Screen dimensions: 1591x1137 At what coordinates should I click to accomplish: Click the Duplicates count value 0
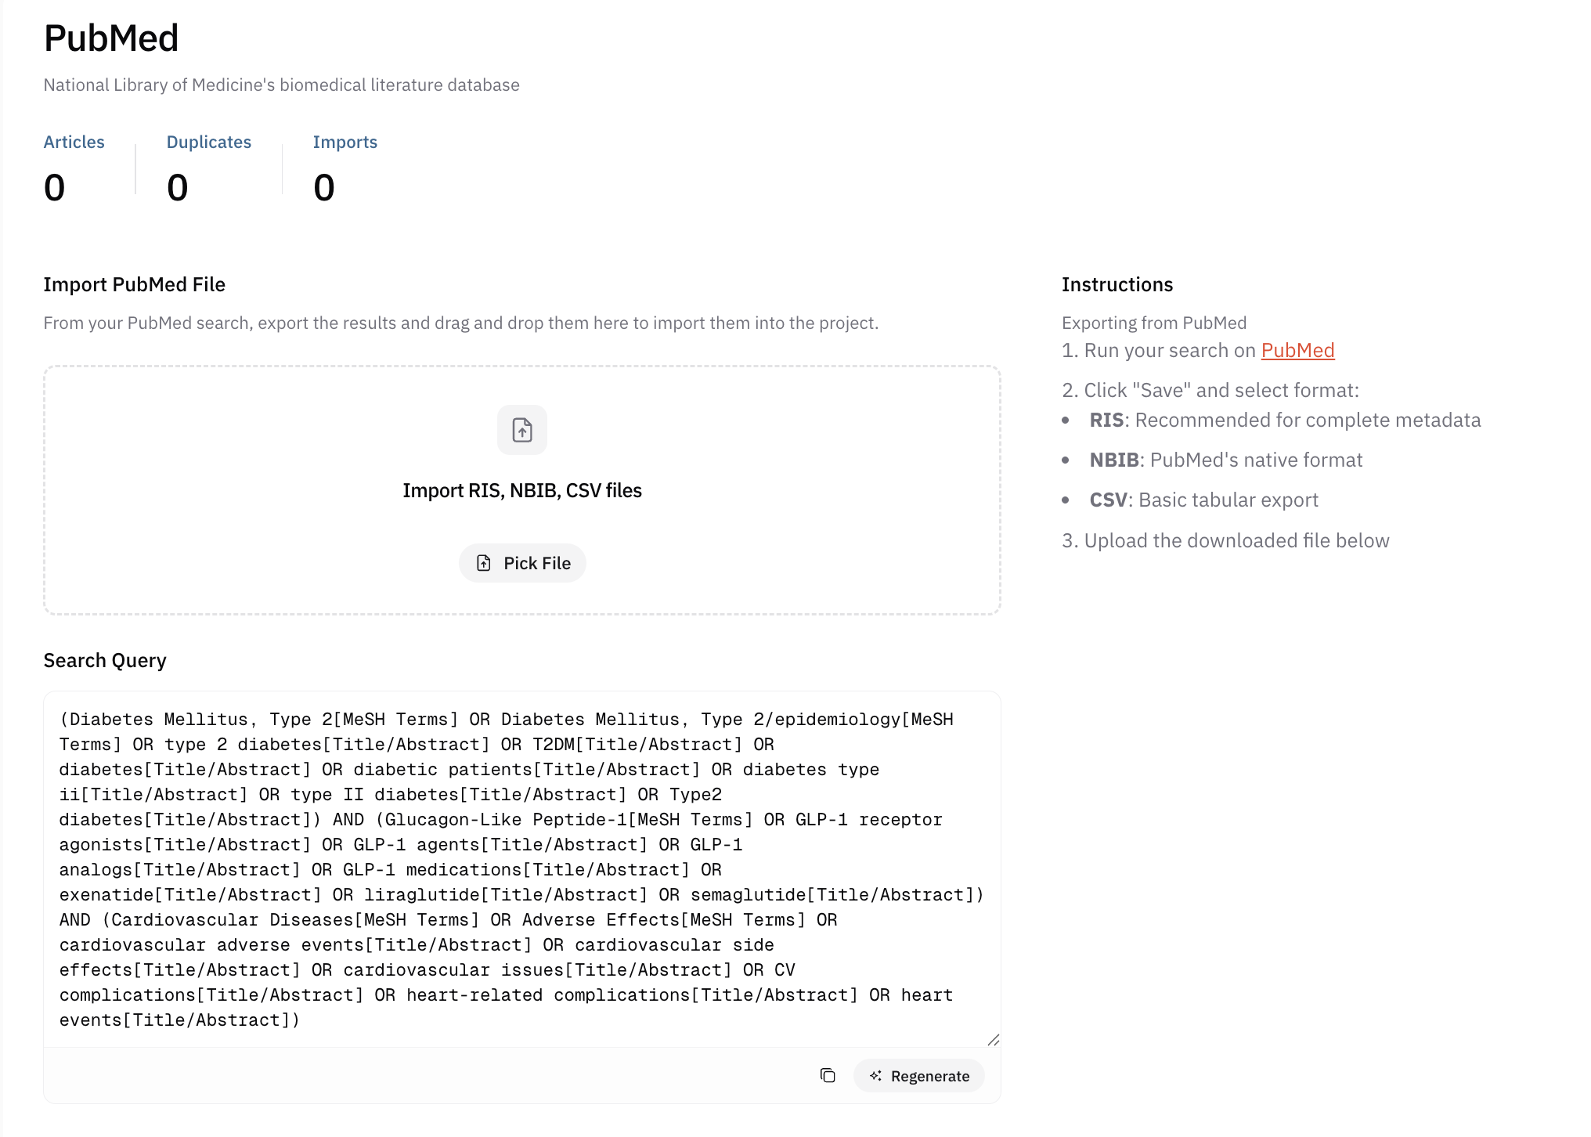[x=178, y=188]
